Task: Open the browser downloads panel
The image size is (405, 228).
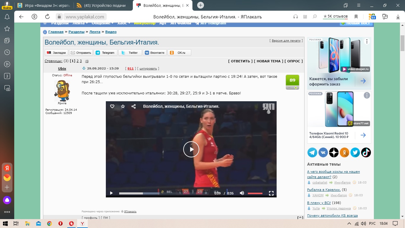Action: (x=398, y=17)
